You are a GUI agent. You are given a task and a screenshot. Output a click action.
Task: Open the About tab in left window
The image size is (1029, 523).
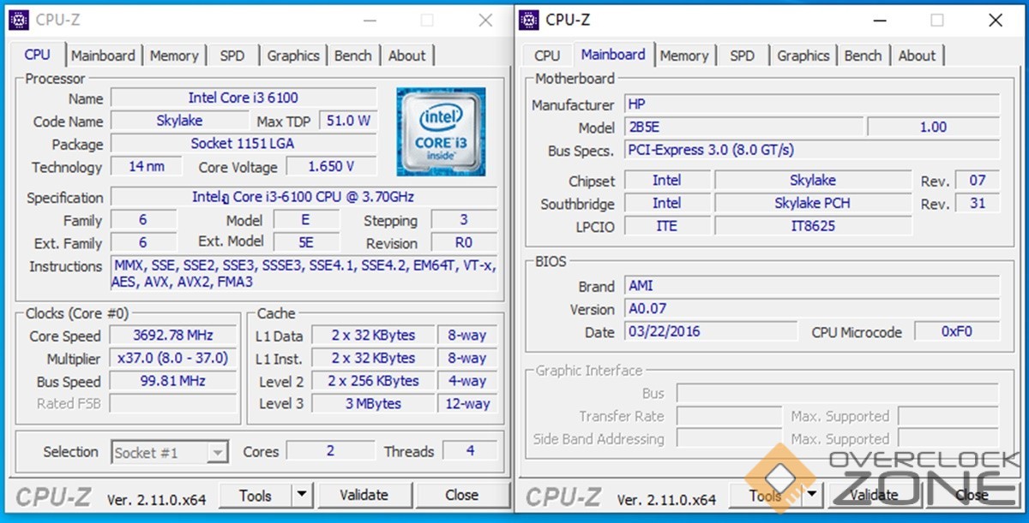pyautogui.click(x=406, y=56)
